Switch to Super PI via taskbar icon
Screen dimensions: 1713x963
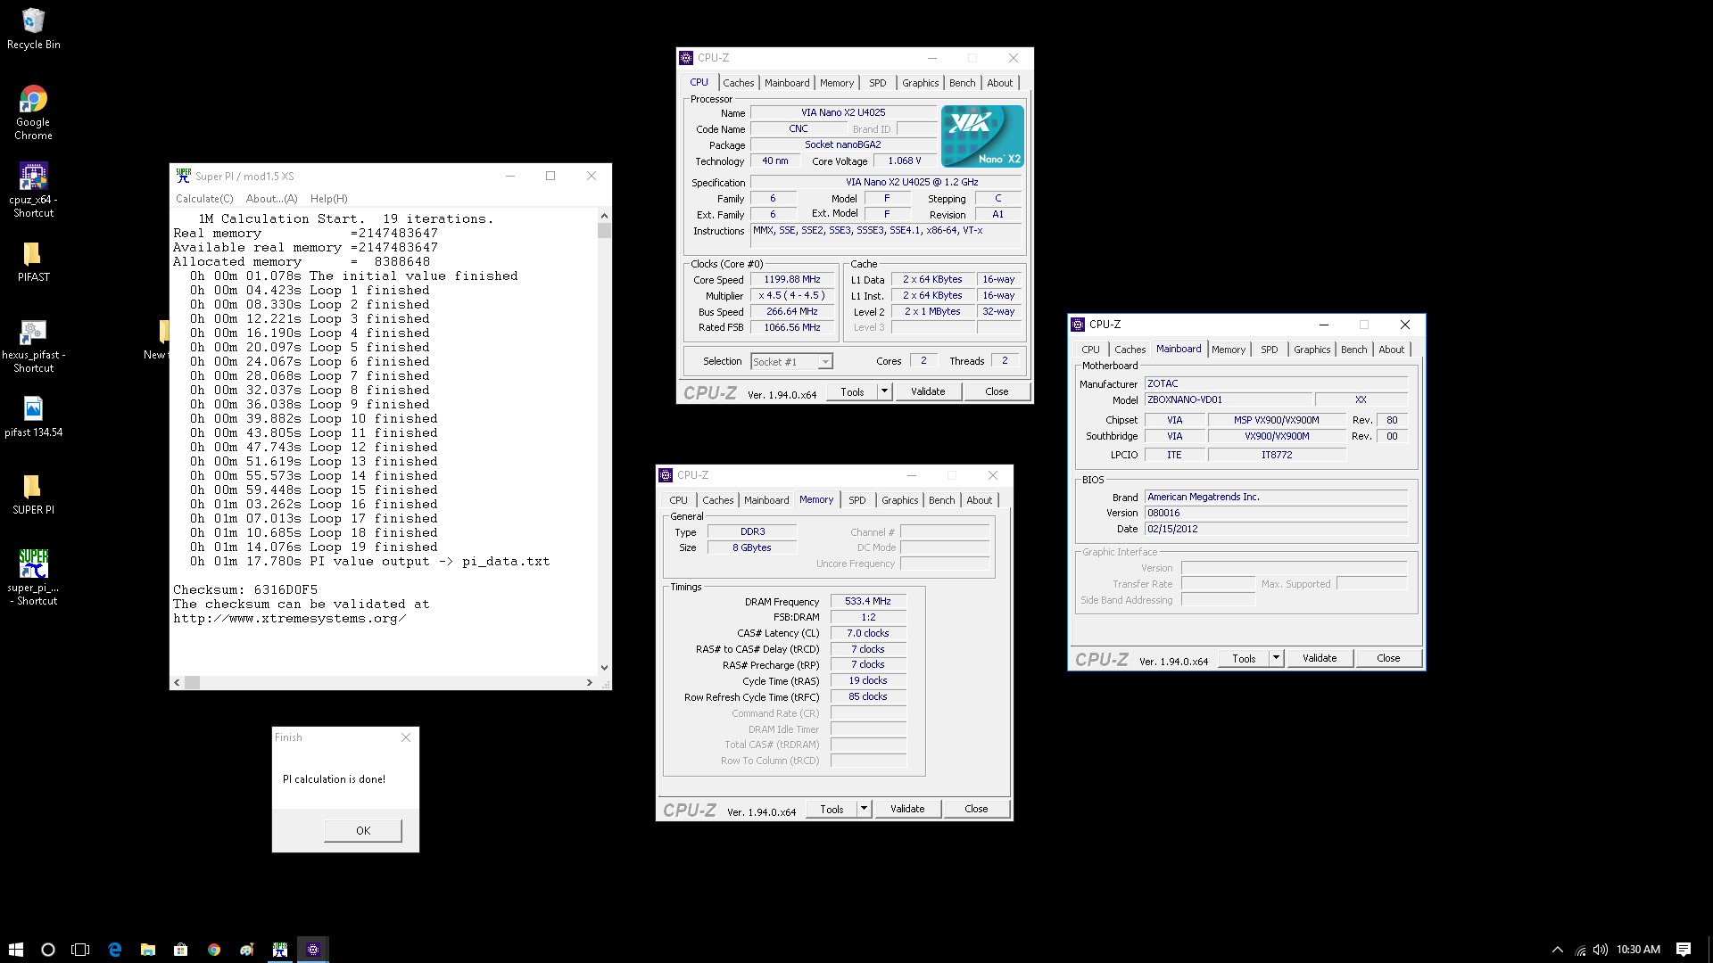pyautogui.click(x=280, y=950)
